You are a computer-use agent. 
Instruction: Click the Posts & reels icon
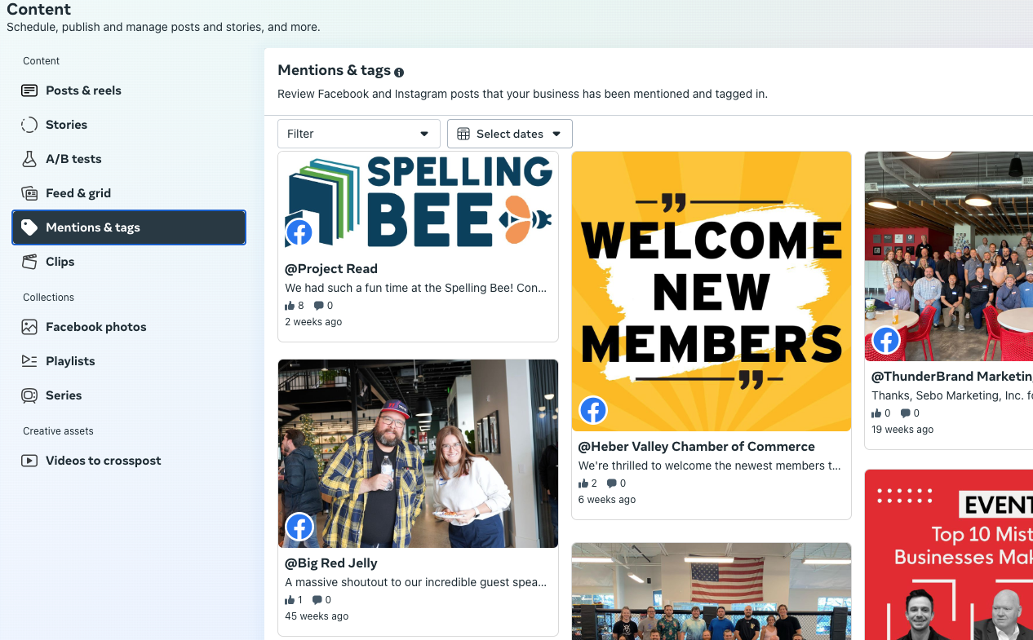29,90
